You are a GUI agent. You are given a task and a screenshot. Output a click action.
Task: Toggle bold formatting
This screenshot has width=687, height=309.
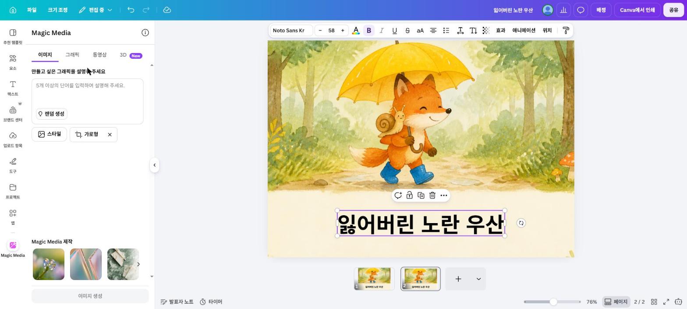(x=369, y=30)
